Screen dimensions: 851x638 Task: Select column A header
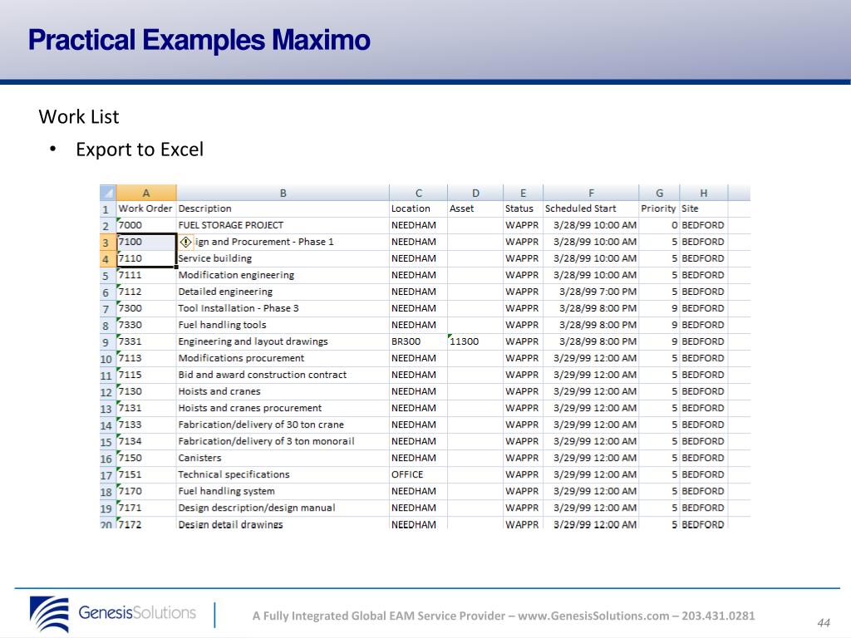coord(146,193)
